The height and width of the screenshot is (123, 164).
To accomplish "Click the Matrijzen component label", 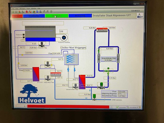I will pyautogui.click(x=102, y=30).
